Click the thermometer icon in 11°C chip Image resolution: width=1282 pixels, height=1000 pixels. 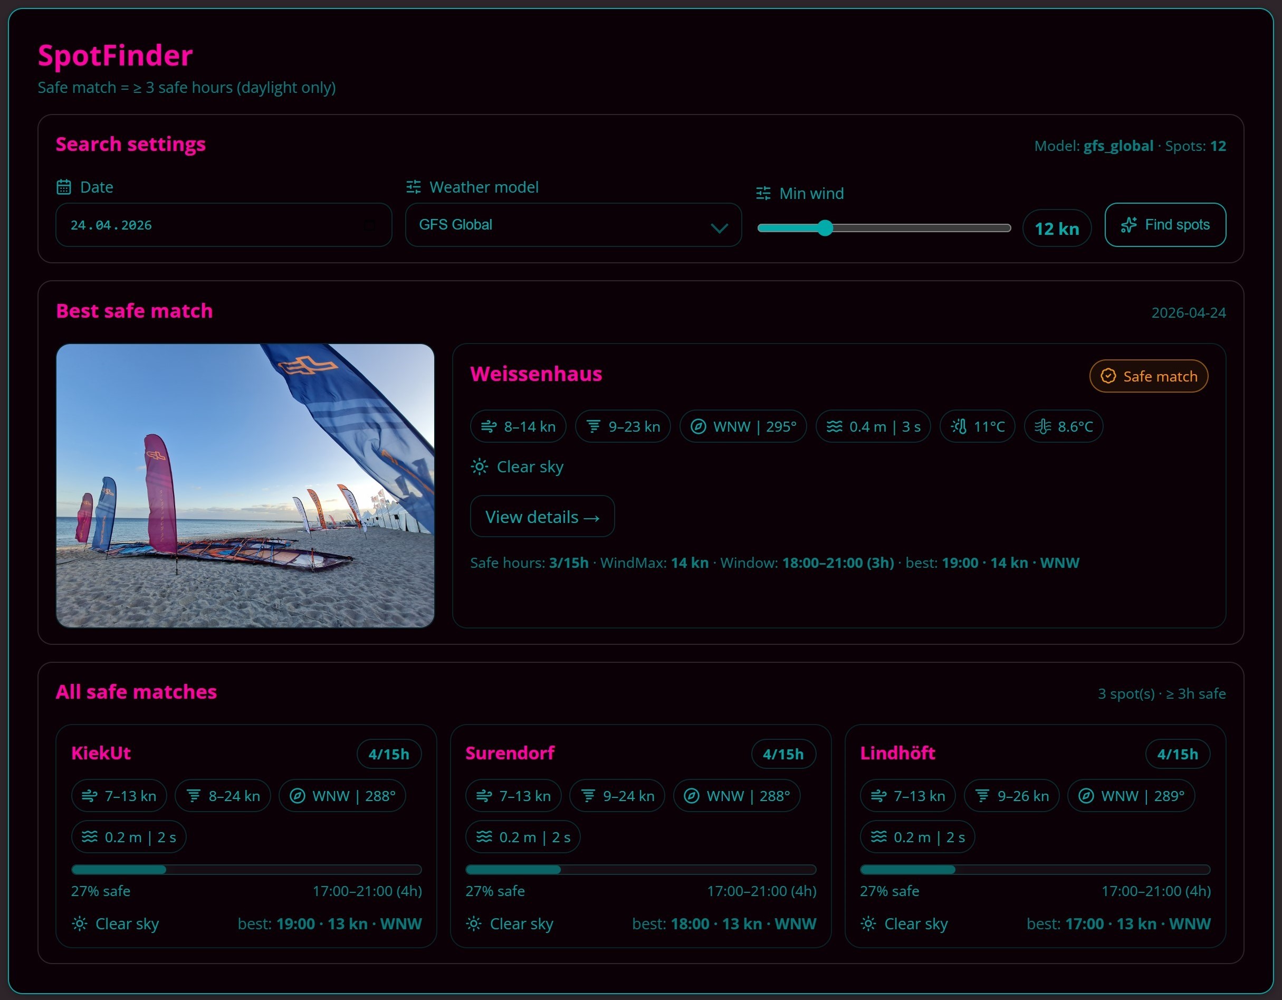(x=959, y=426)
